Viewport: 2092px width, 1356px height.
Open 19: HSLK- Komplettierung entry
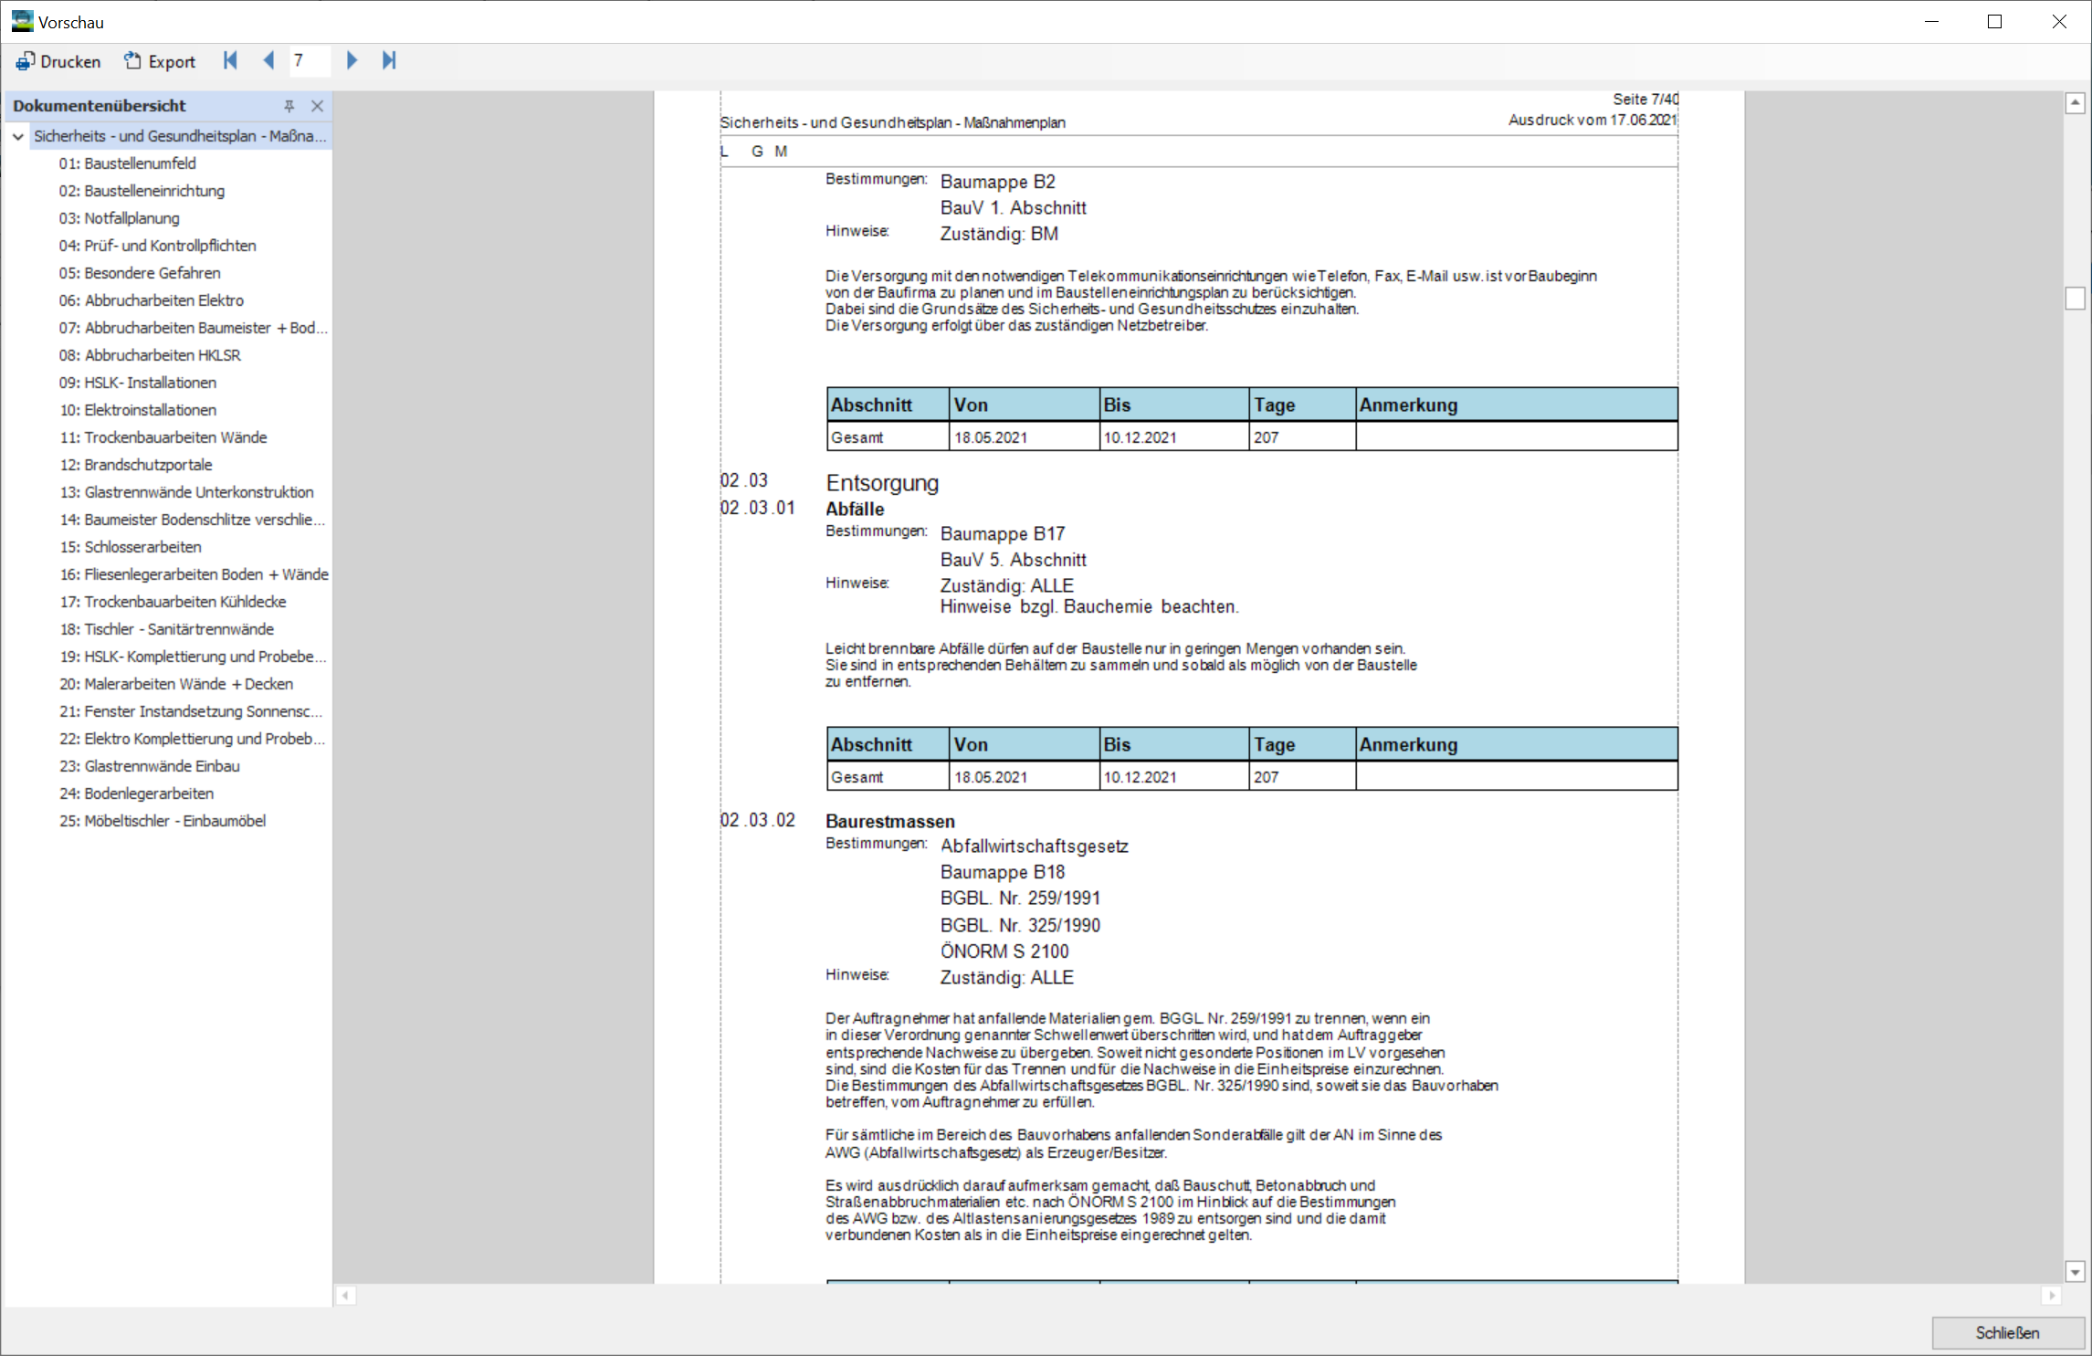[x=192, y=657]
